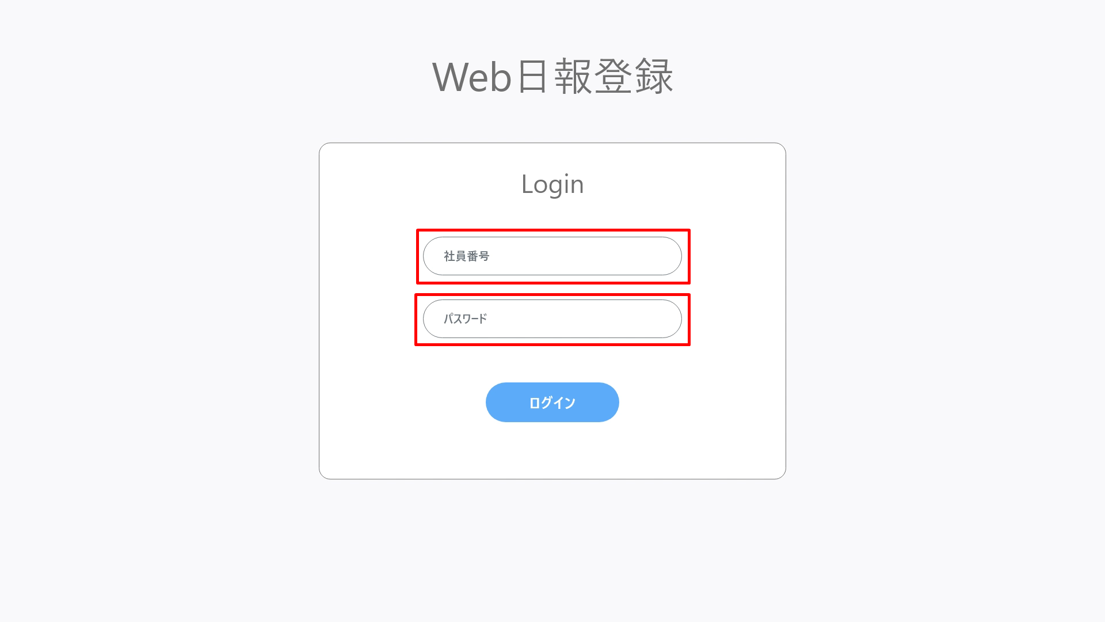Click the 社員番号 placeholder text
This screenshot has width=1105, height=622.
[x=466, y=256]
